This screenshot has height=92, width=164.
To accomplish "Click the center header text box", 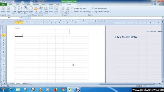I will click(x=56, y=31).
